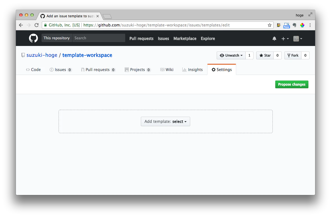Go back with the browser back arrow
This screenshot has width=331, height=217.
click(x=21, y=25)
